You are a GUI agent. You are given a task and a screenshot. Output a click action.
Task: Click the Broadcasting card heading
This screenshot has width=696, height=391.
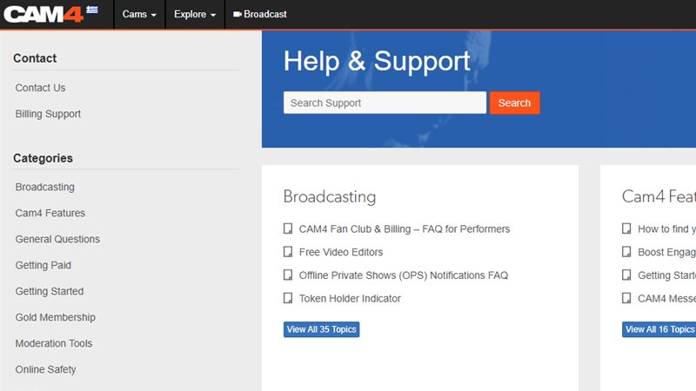click(x=330, y=197)
